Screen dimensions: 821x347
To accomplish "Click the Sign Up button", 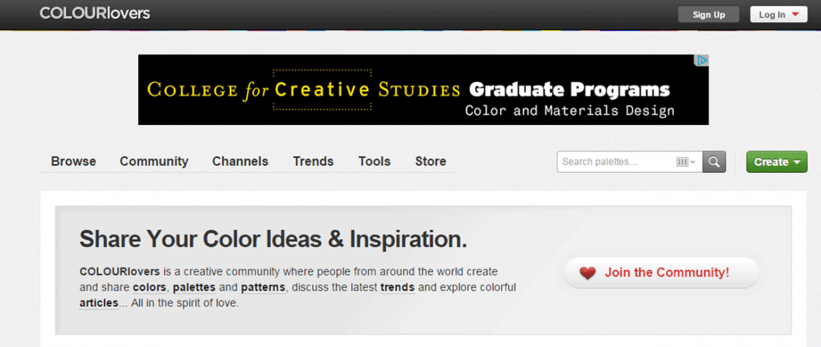I will pyautogui.click(x=709, y=14).
